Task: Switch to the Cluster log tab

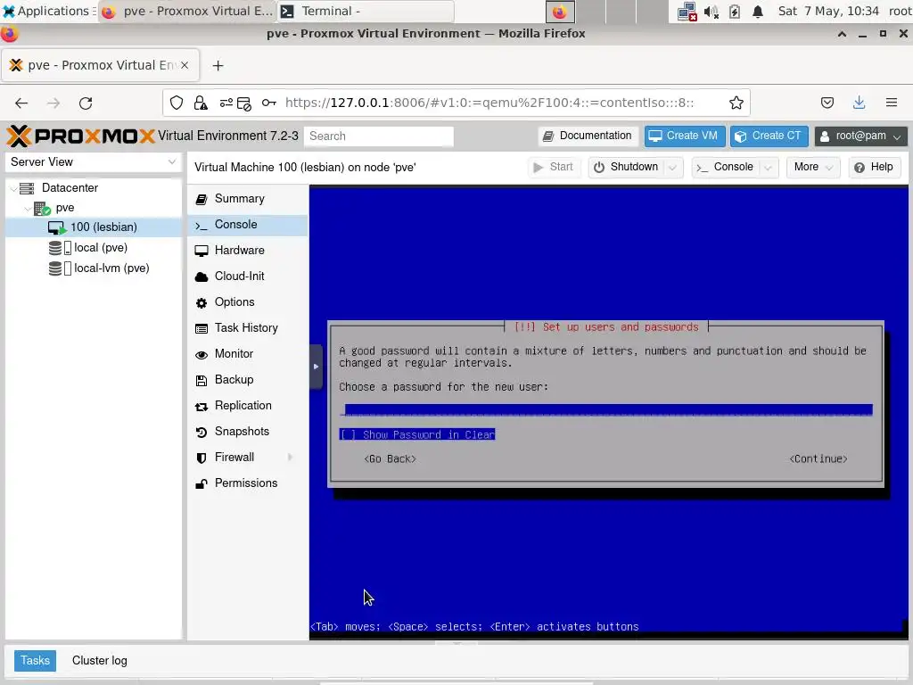Action: pyautogui.click(x=100, y=661)
